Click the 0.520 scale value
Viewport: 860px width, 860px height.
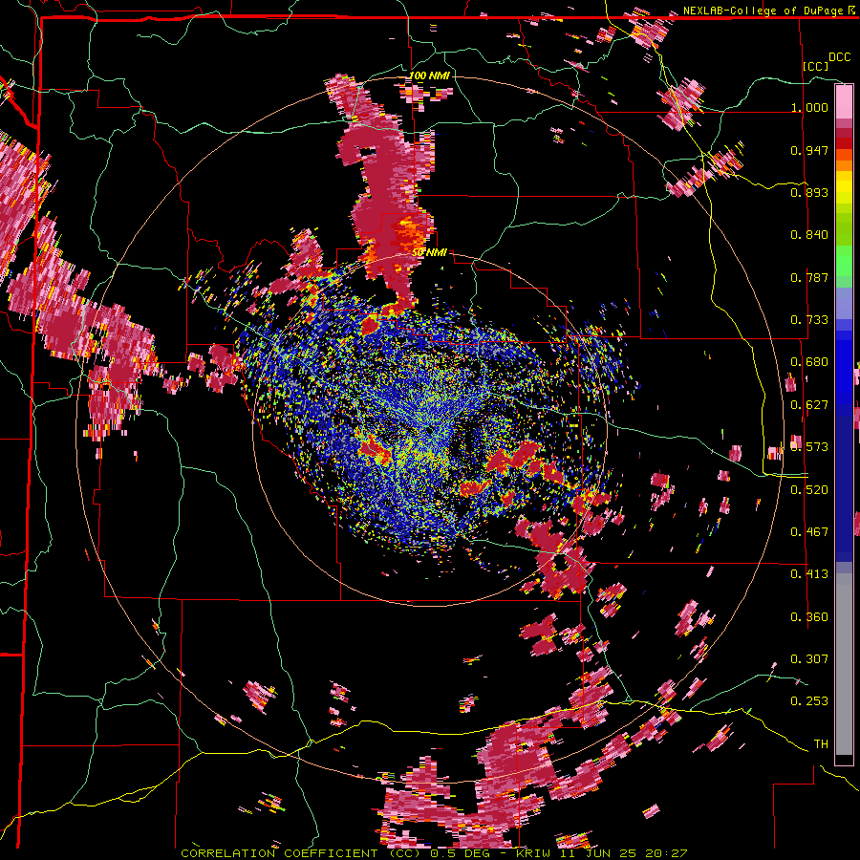[x=809, y=490]
